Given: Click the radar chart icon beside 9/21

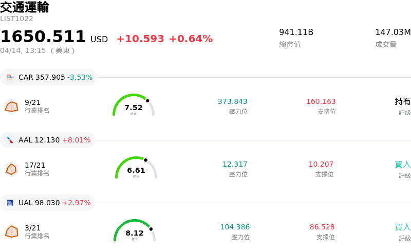Looking at the screenshot, I should 11,106.
